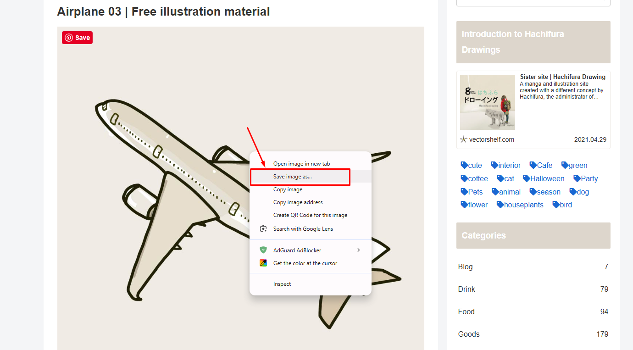Click the houseplants tag link
Viewport: 633px width, 350px height.
[x=523, y=205]
